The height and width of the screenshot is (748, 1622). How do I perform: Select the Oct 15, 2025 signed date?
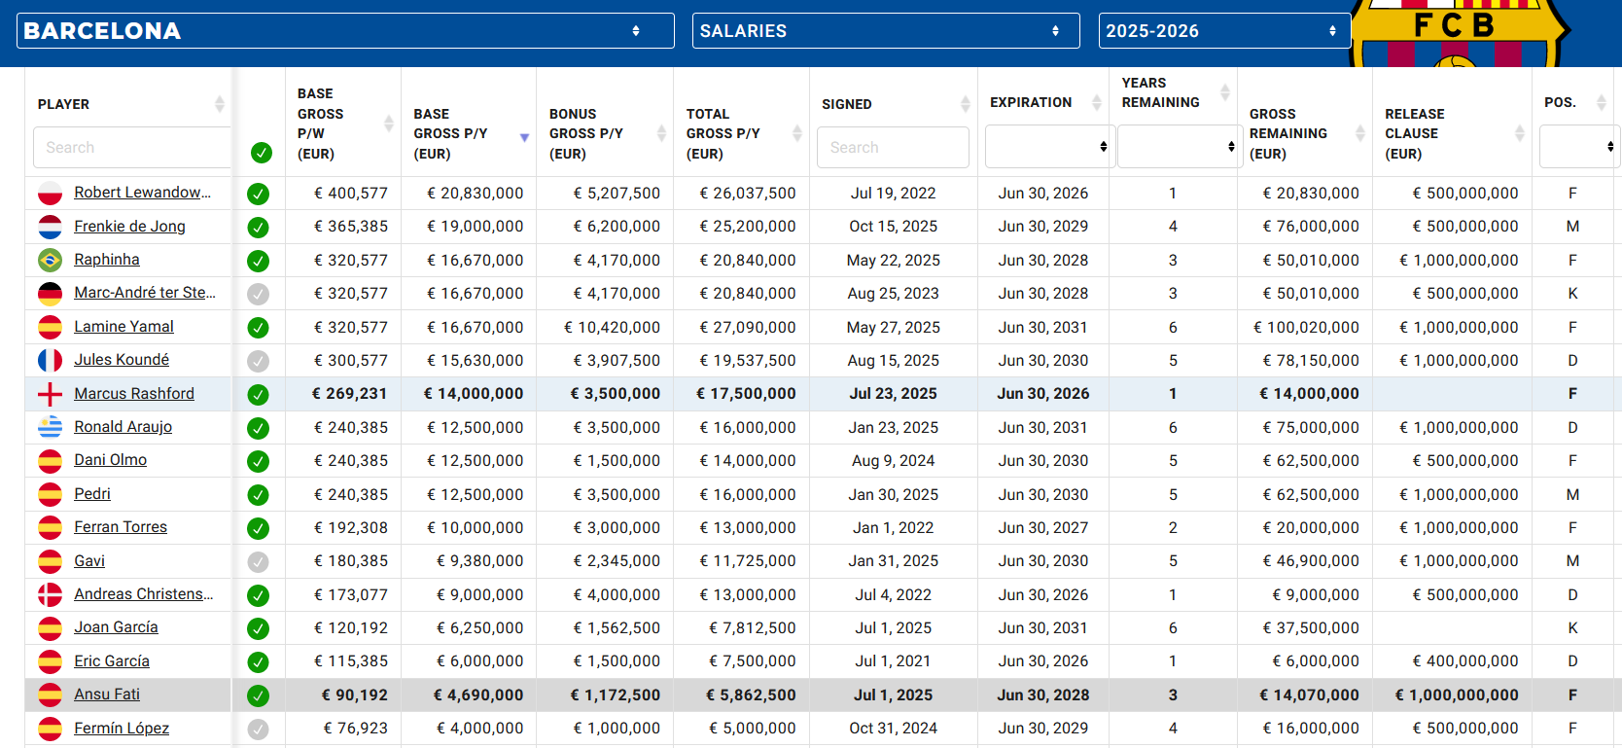[893, 226]
